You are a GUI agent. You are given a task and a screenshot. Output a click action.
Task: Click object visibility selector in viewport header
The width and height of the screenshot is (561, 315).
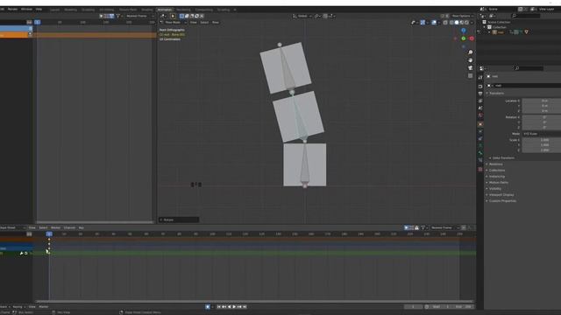(x=414, y=23)
